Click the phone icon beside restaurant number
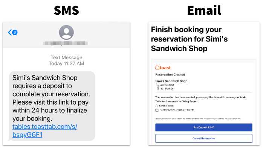This screenshot has height=148, width=266. (157, 85)
